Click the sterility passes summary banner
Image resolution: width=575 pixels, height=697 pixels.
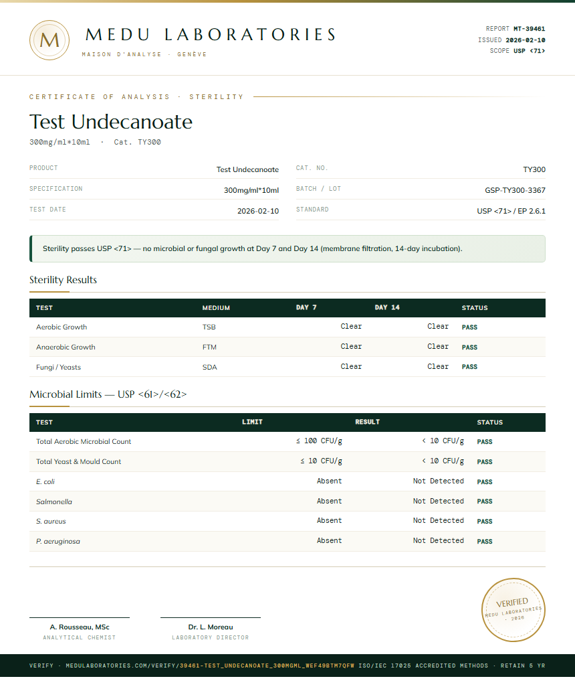[x=287, y=248]
